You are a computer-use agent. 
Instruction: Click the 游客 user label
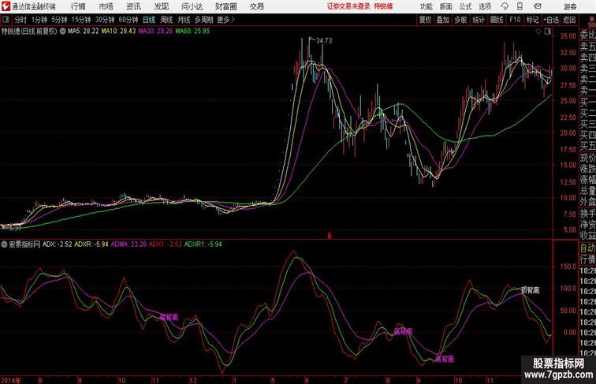tap(570, 6)
